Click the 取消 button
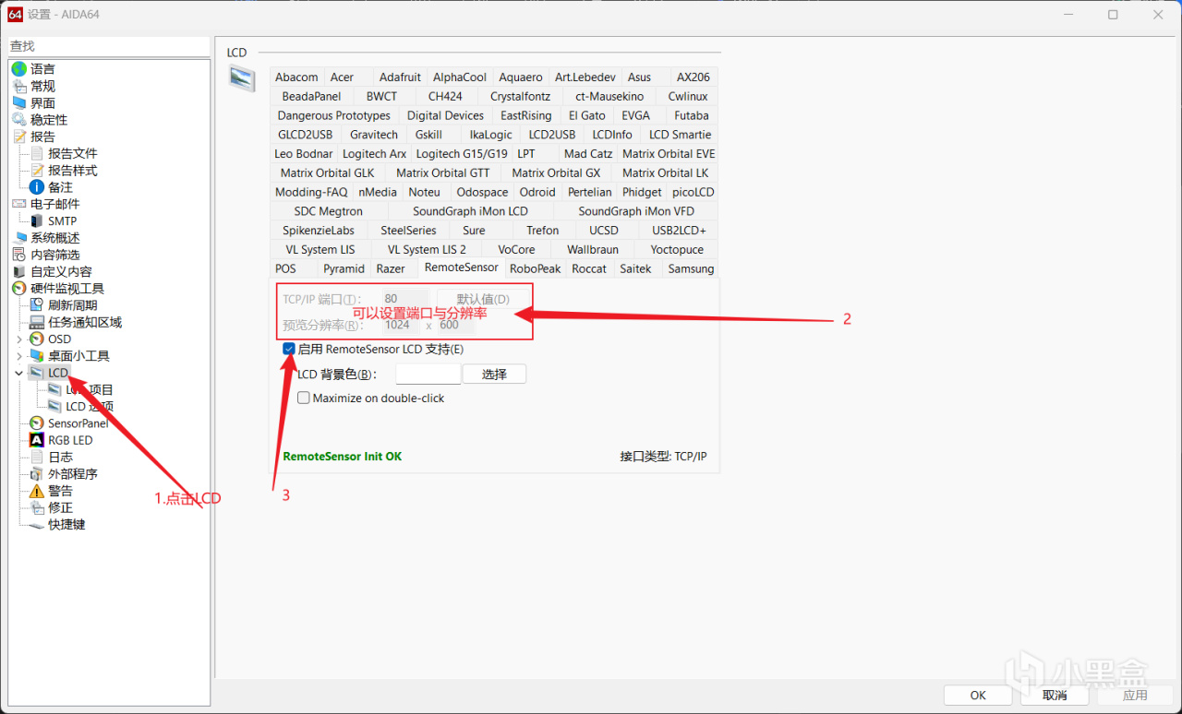The width and height of the screenshot is (1182, 714). pos(1054,695)
